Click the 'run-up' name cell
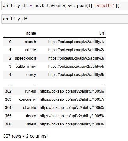The height and width of the screenshot is (141, 128). click(31, 91)
